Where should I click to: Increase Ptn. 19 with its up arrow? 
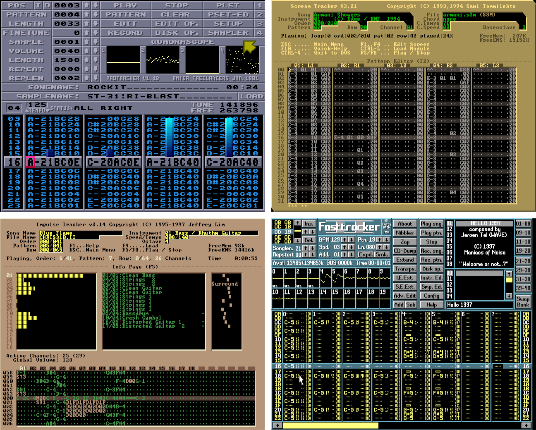[x=379, y=240]
